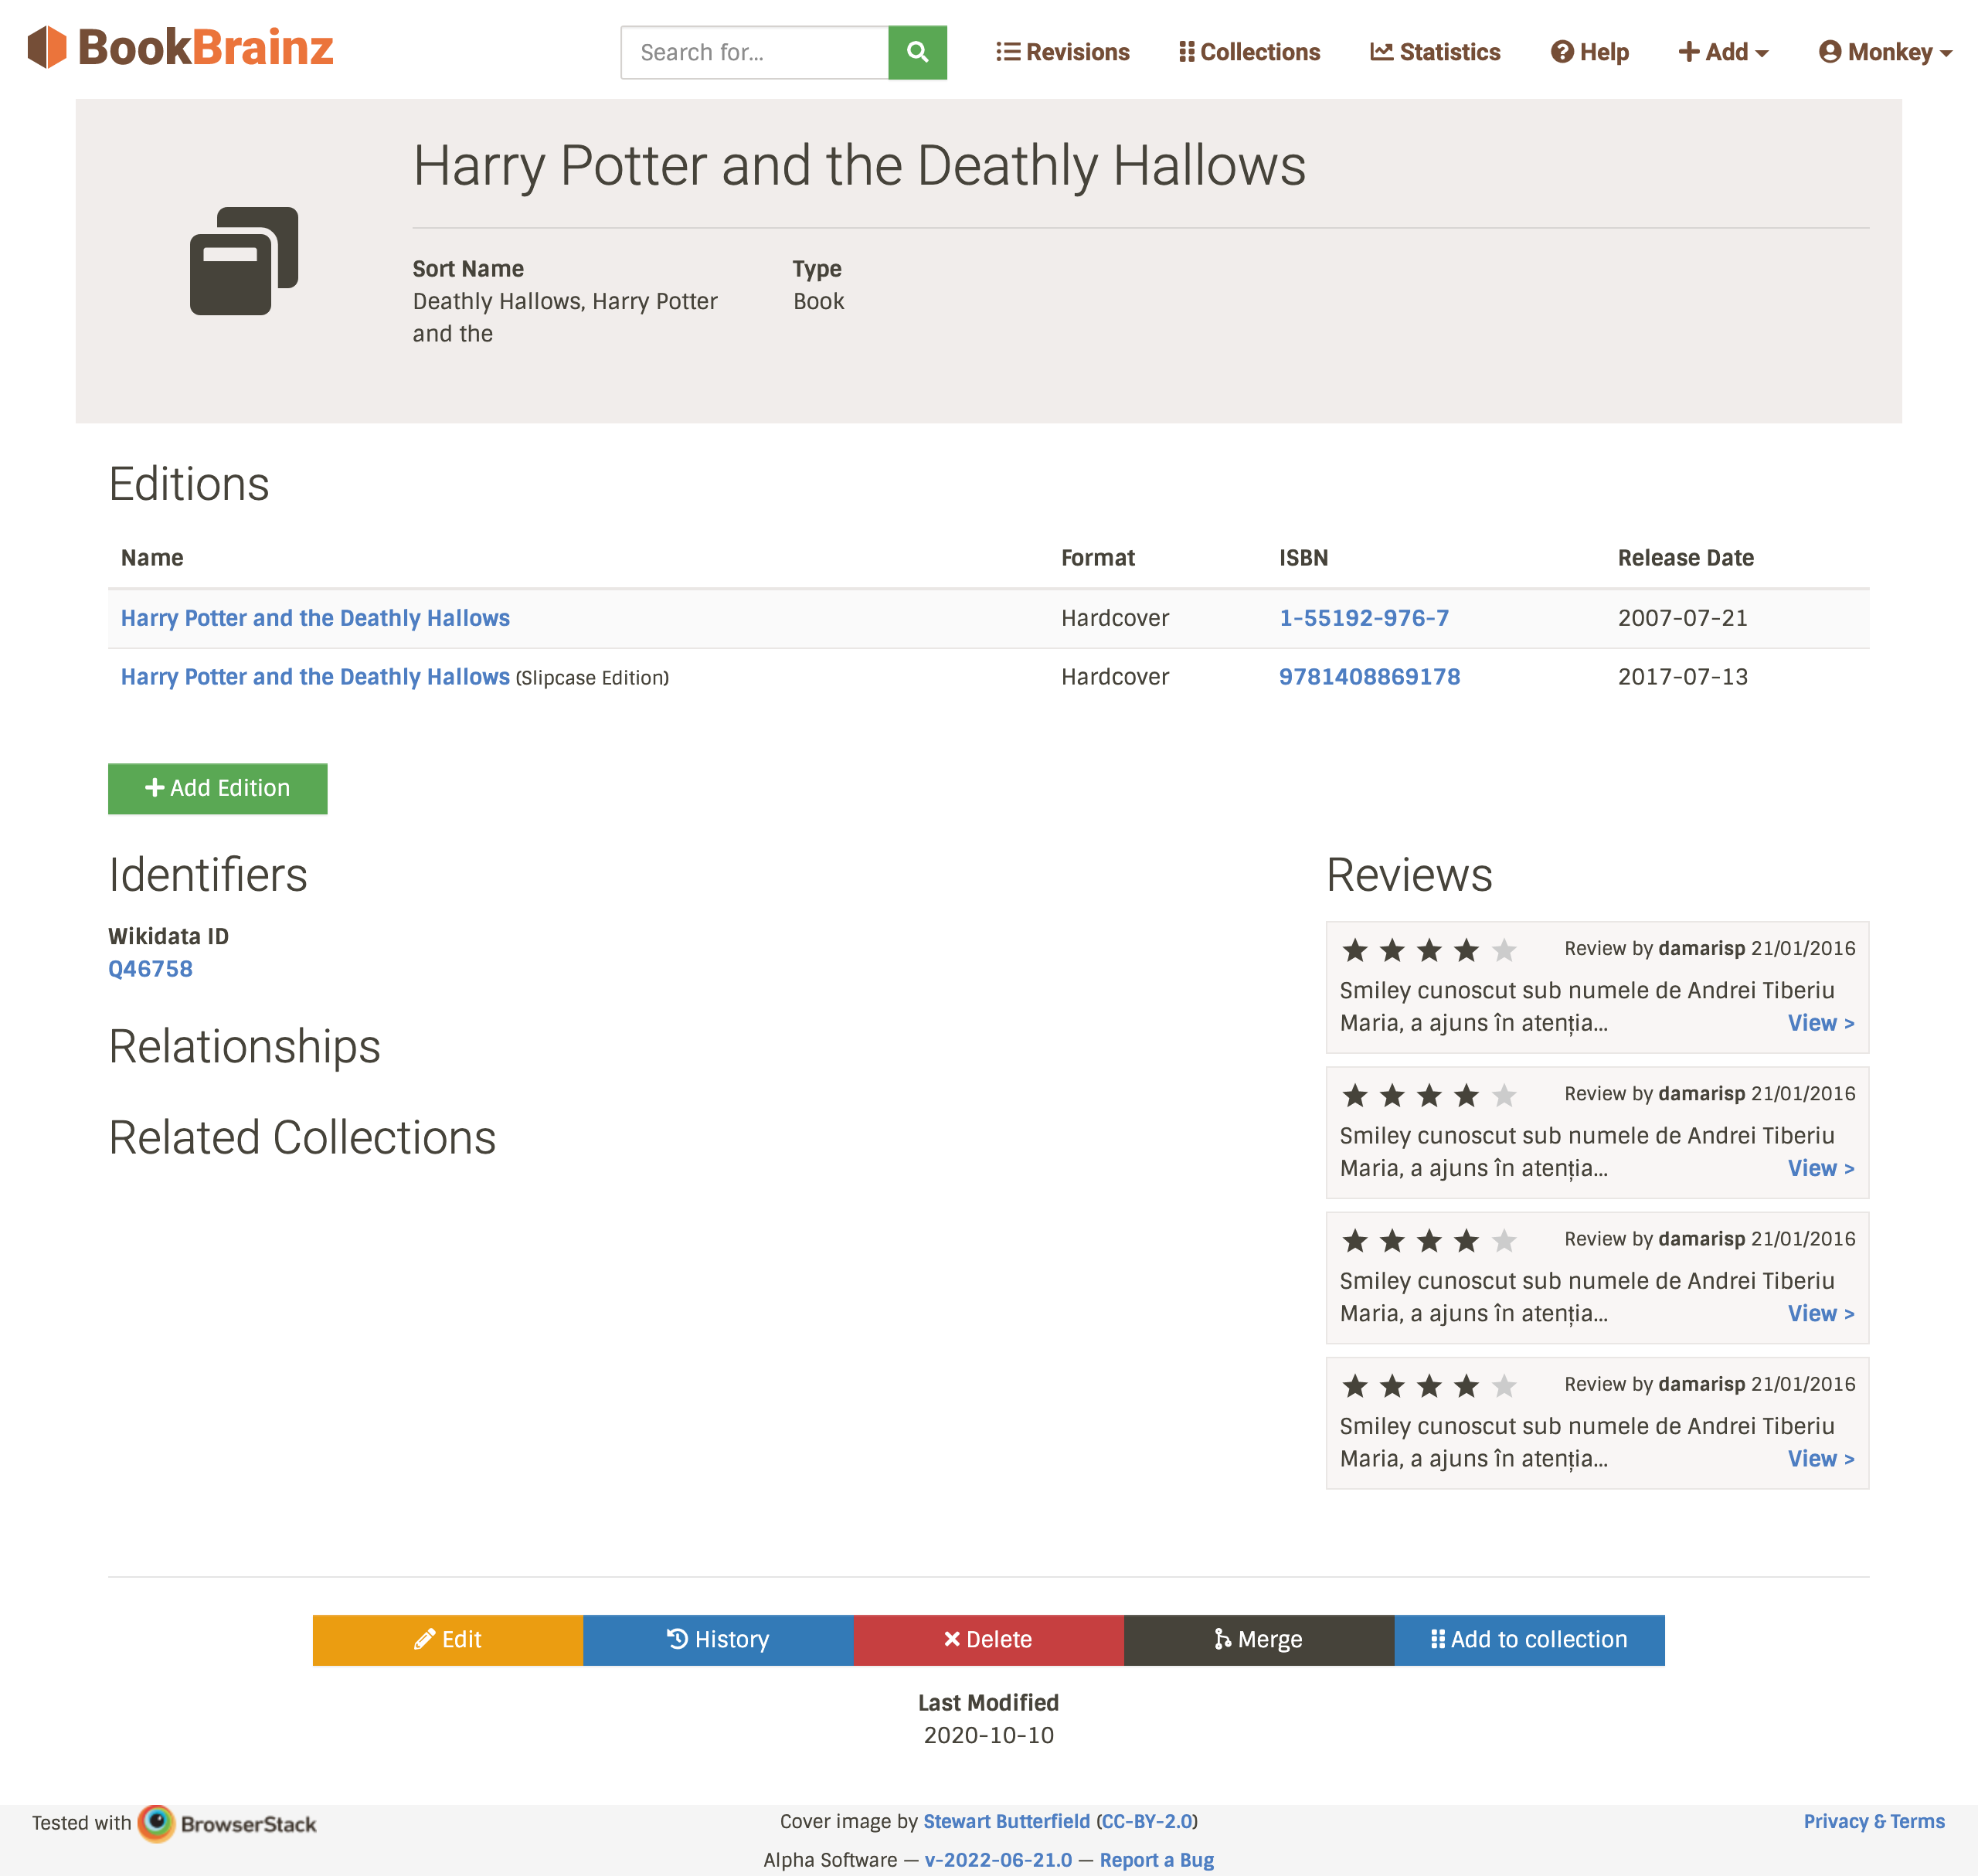Click the Release Date column header
The width and height of the screenshot is (1978, 1876).
pos(1686,558)
